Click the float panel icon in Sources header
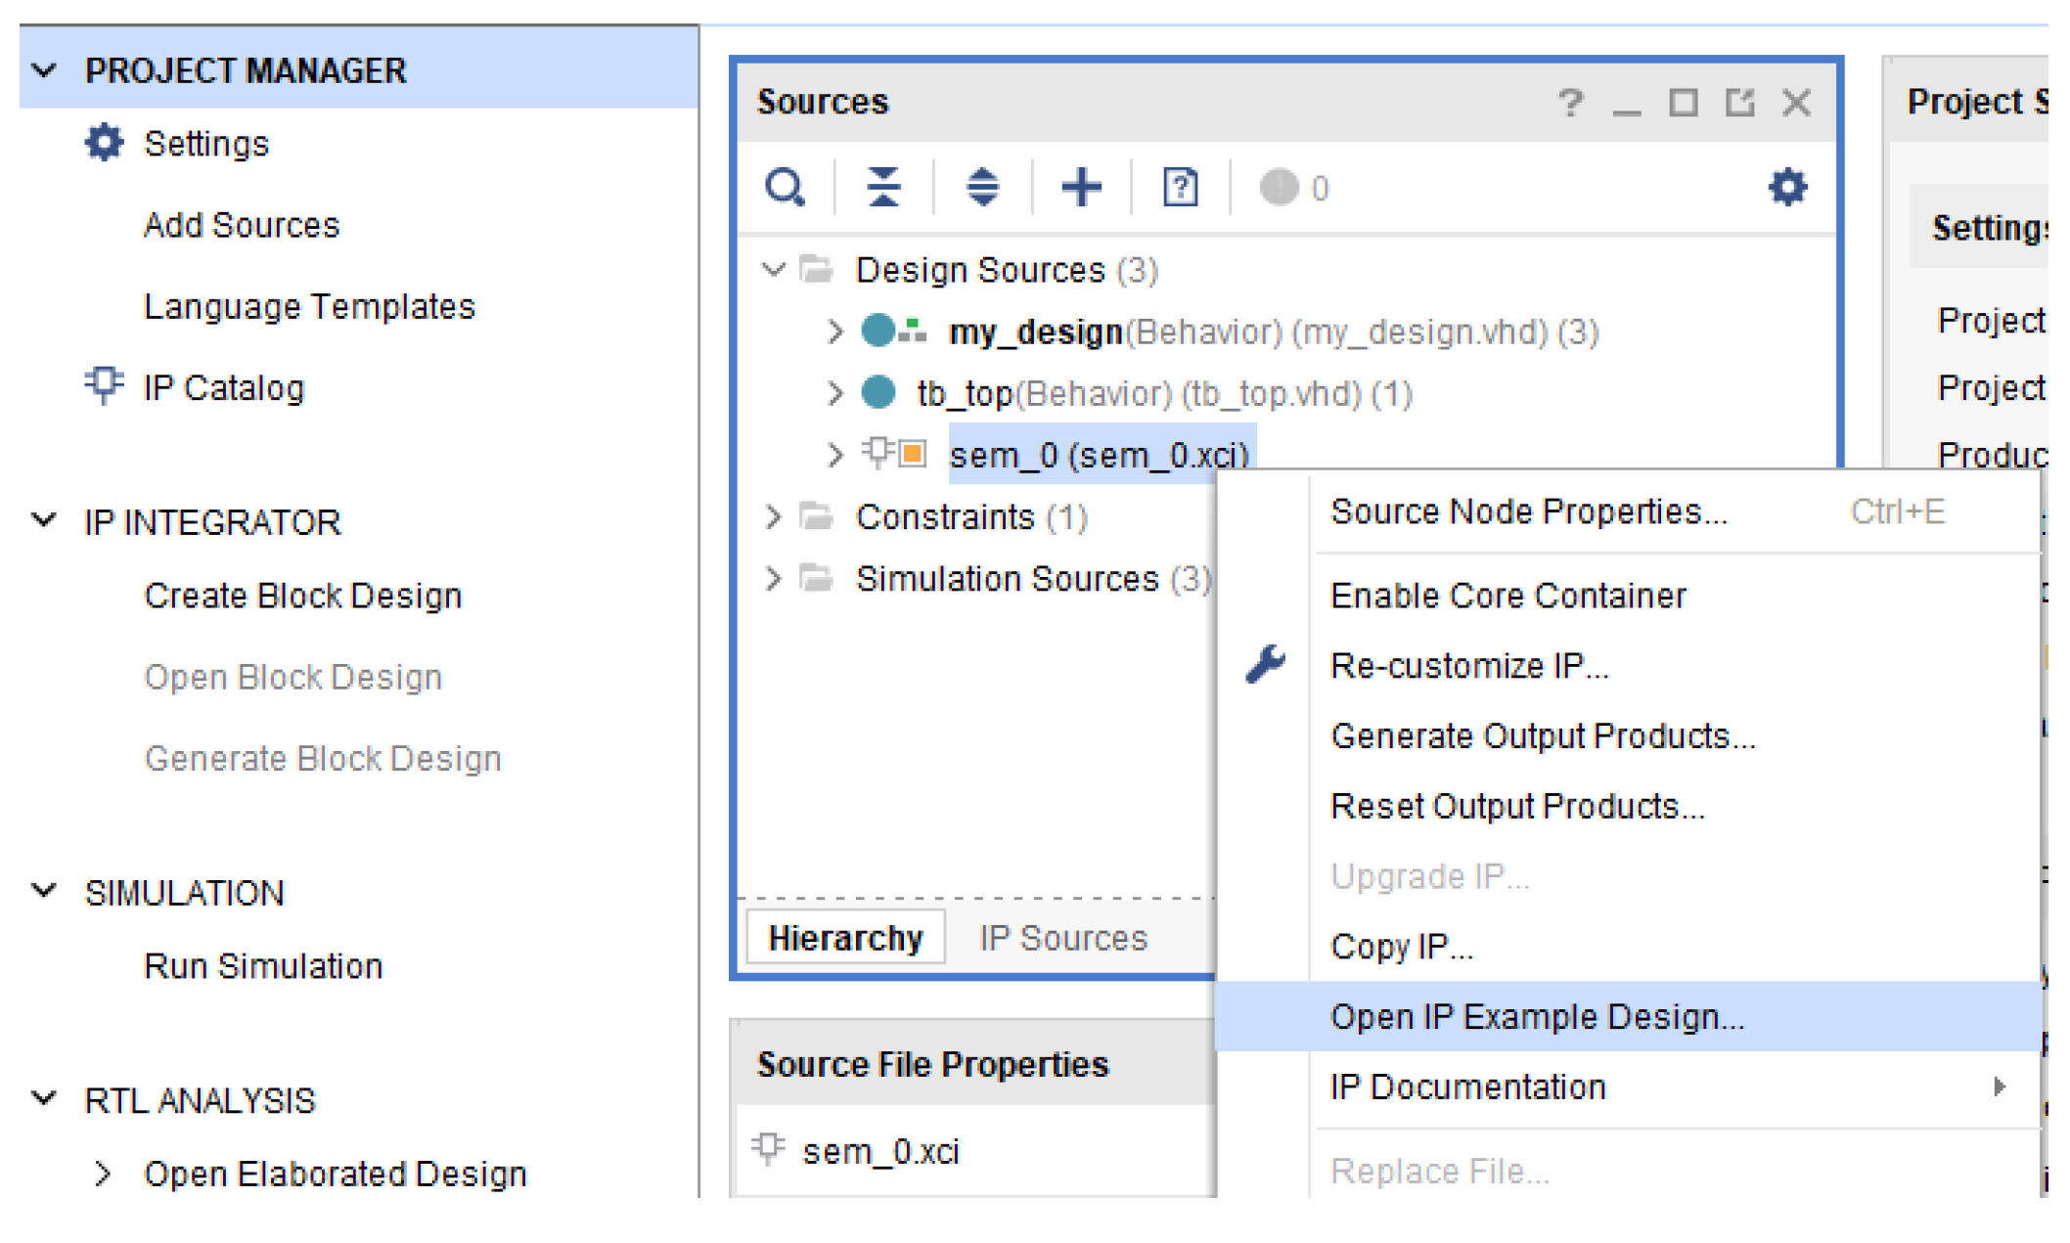This screenshot has height=1243, width=2070. pyautogui.click(x=1739, y=102)
